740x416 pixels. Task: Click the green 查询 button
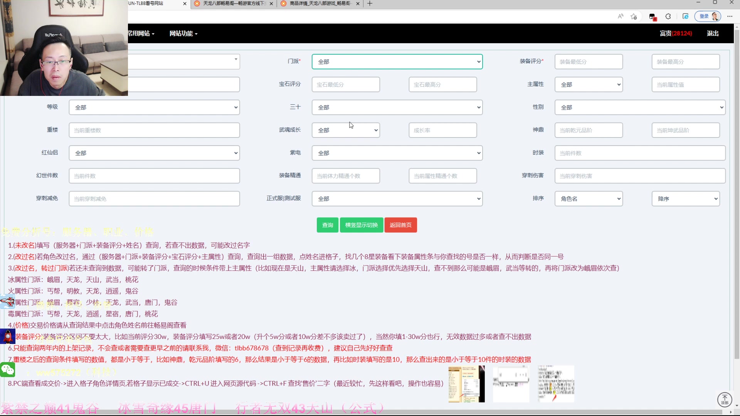pyautogui.click(x=328, y=225)
